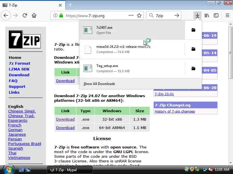The width and height of the screenshot is (233, 174).
Task: Submit the 7zip search with arrow button
Action: (x=177, y=15)
